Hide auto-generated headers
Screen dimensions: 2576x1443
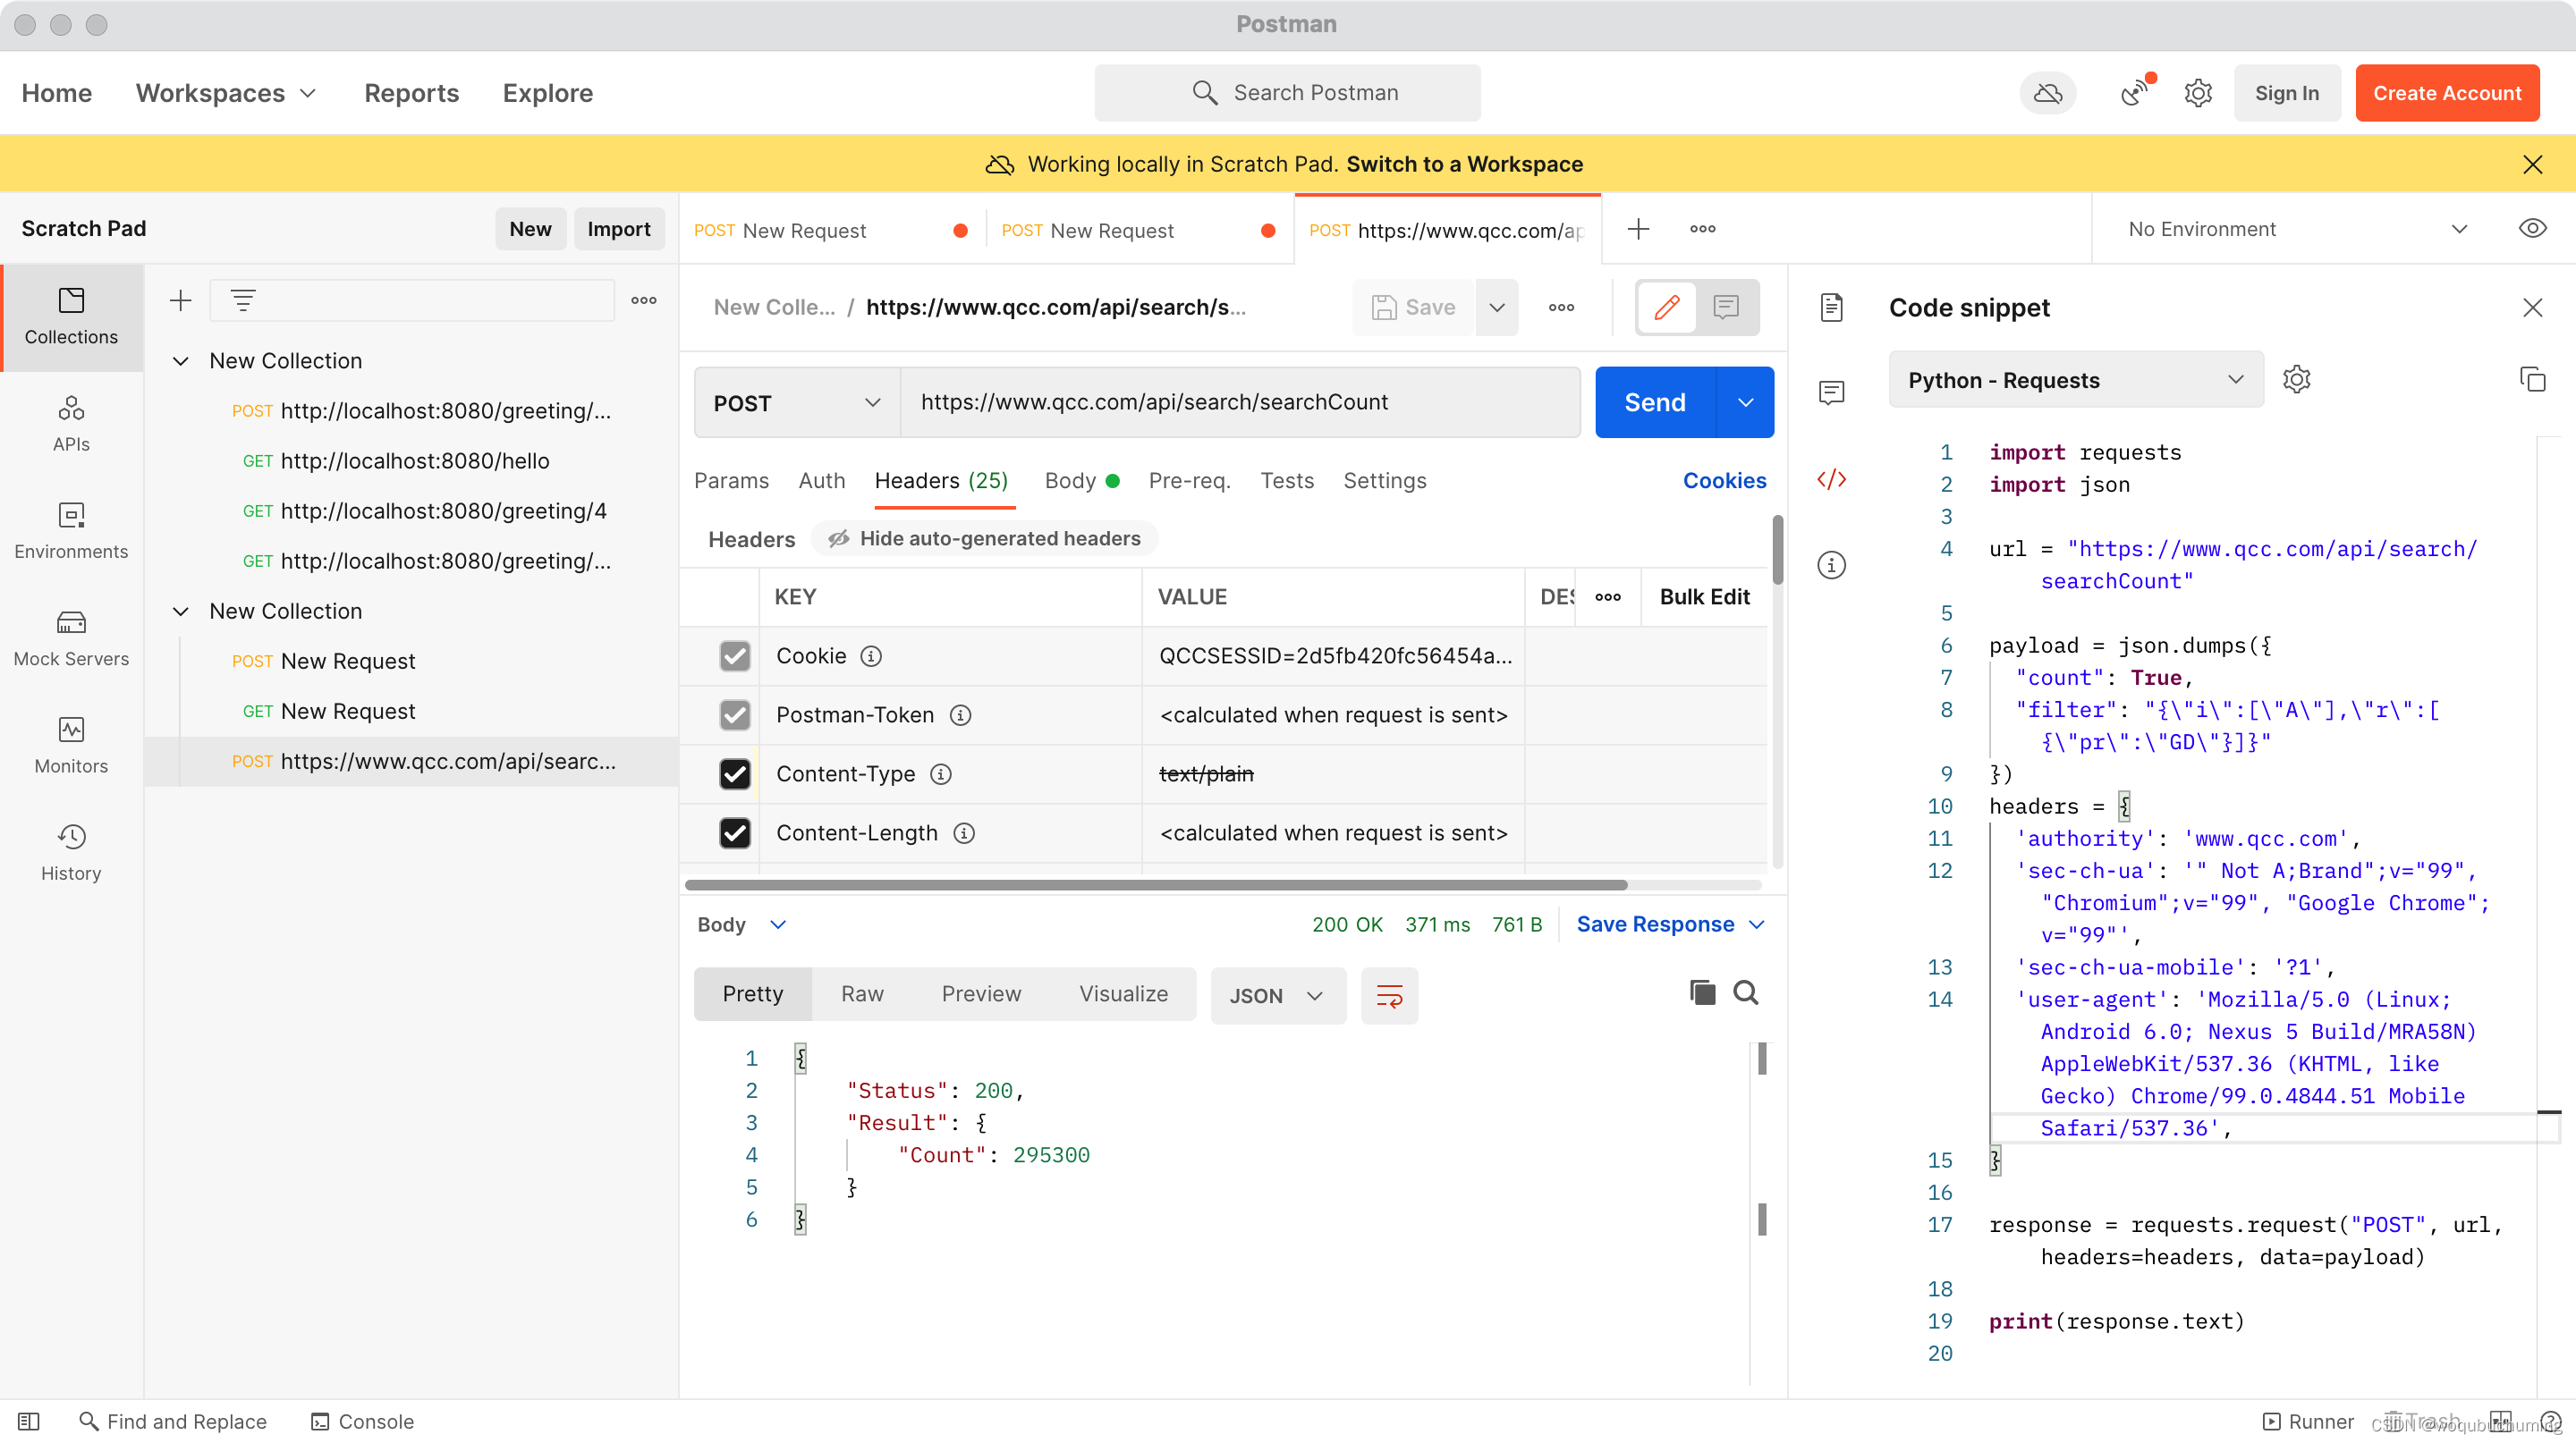(984, 538)
